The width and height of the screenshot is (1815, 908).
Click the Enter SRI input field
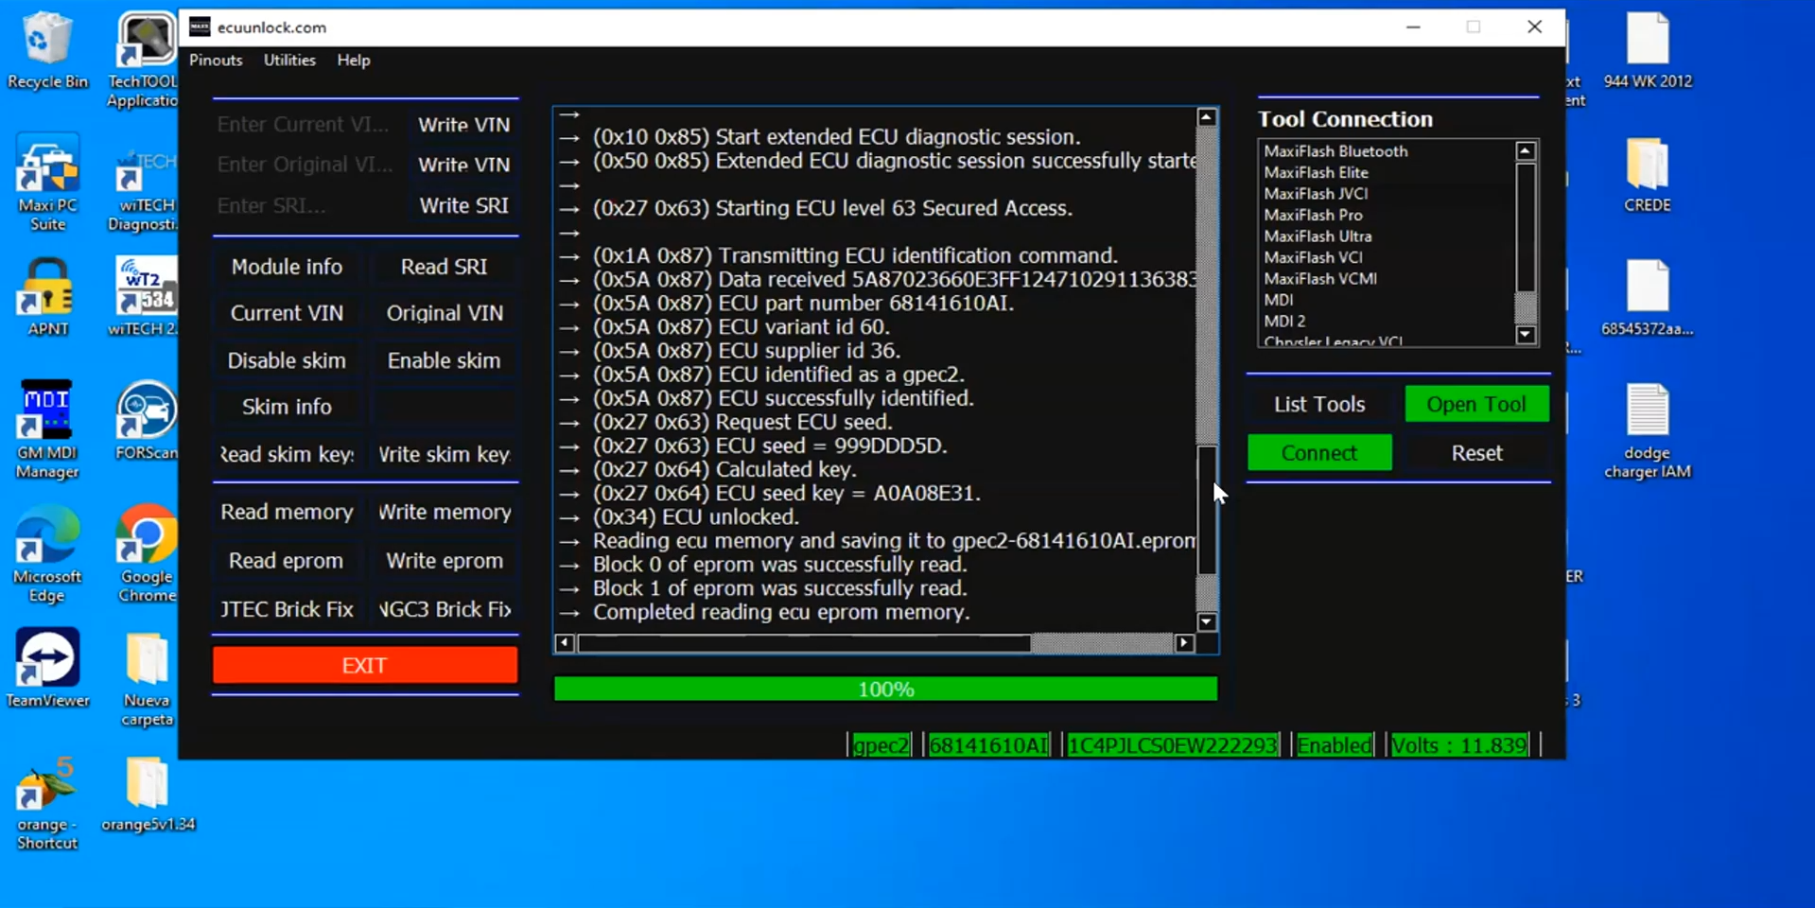(x=308, y=206)
